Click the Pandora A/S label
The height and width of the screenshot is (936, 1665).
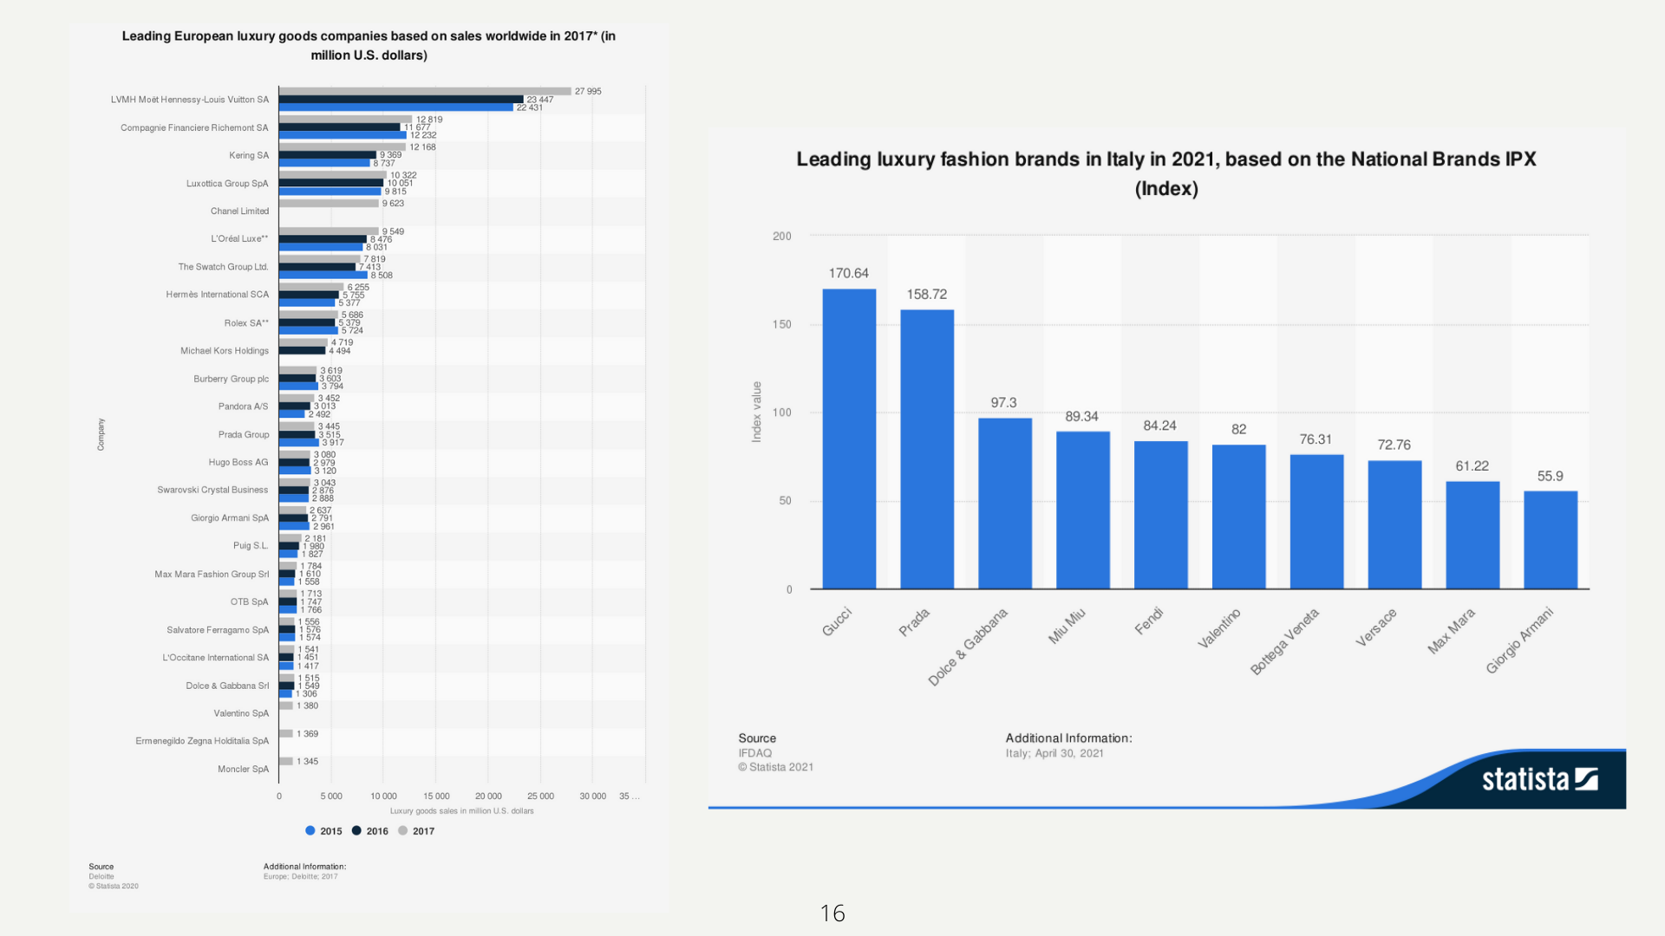(x=243, y=406)
